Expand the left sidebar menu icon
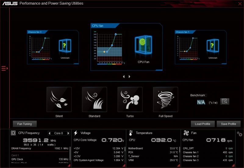 click(x=5, y=68)
